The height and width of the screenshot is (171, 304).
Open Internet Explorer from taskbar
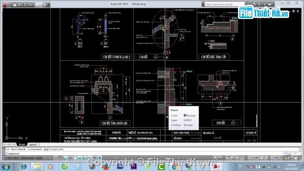[x=24, y=167]
